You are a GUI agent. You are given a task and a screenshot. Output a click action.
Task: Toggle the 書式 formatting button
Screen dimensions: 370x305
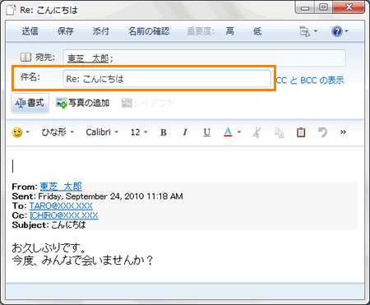30,103
